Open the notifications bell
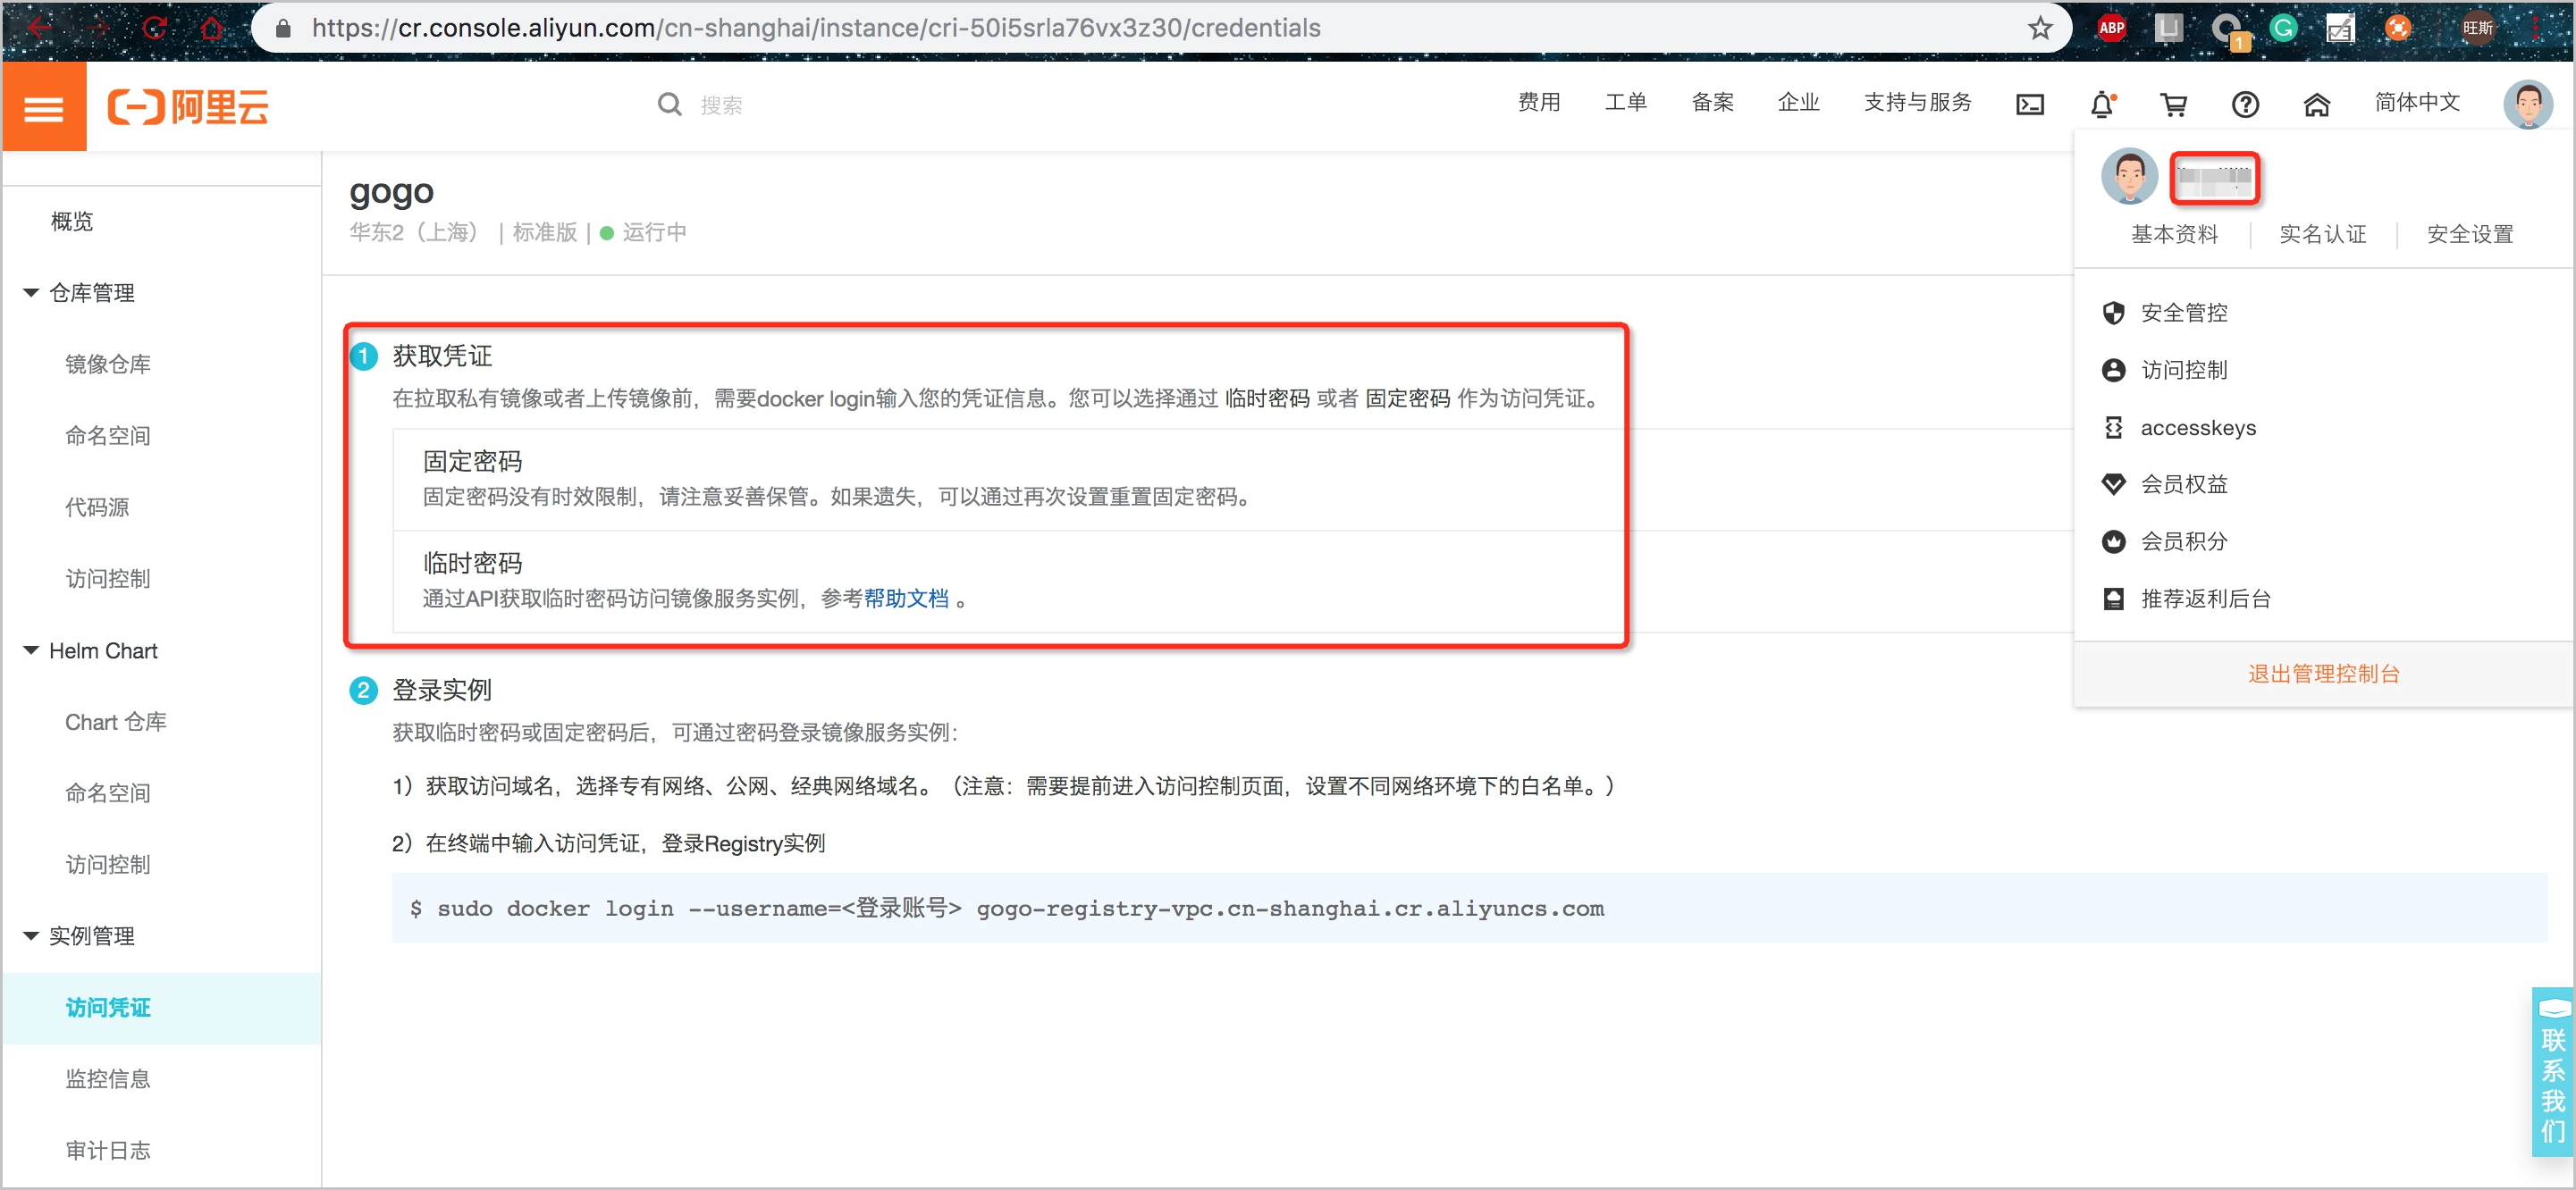Image resolution: width=2576 pixels, height=1190 pixels. pyautogui.click(x=2102, y=104)
